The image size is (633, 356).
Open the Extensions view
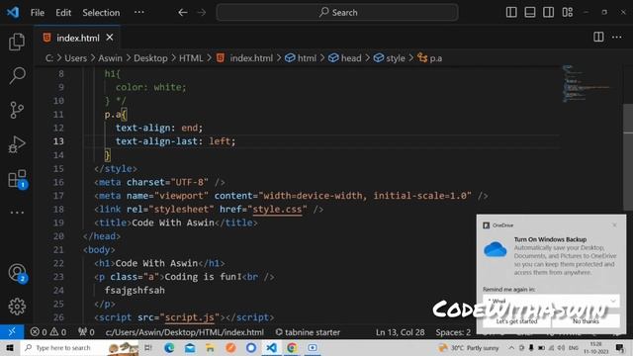click(17, 179)
